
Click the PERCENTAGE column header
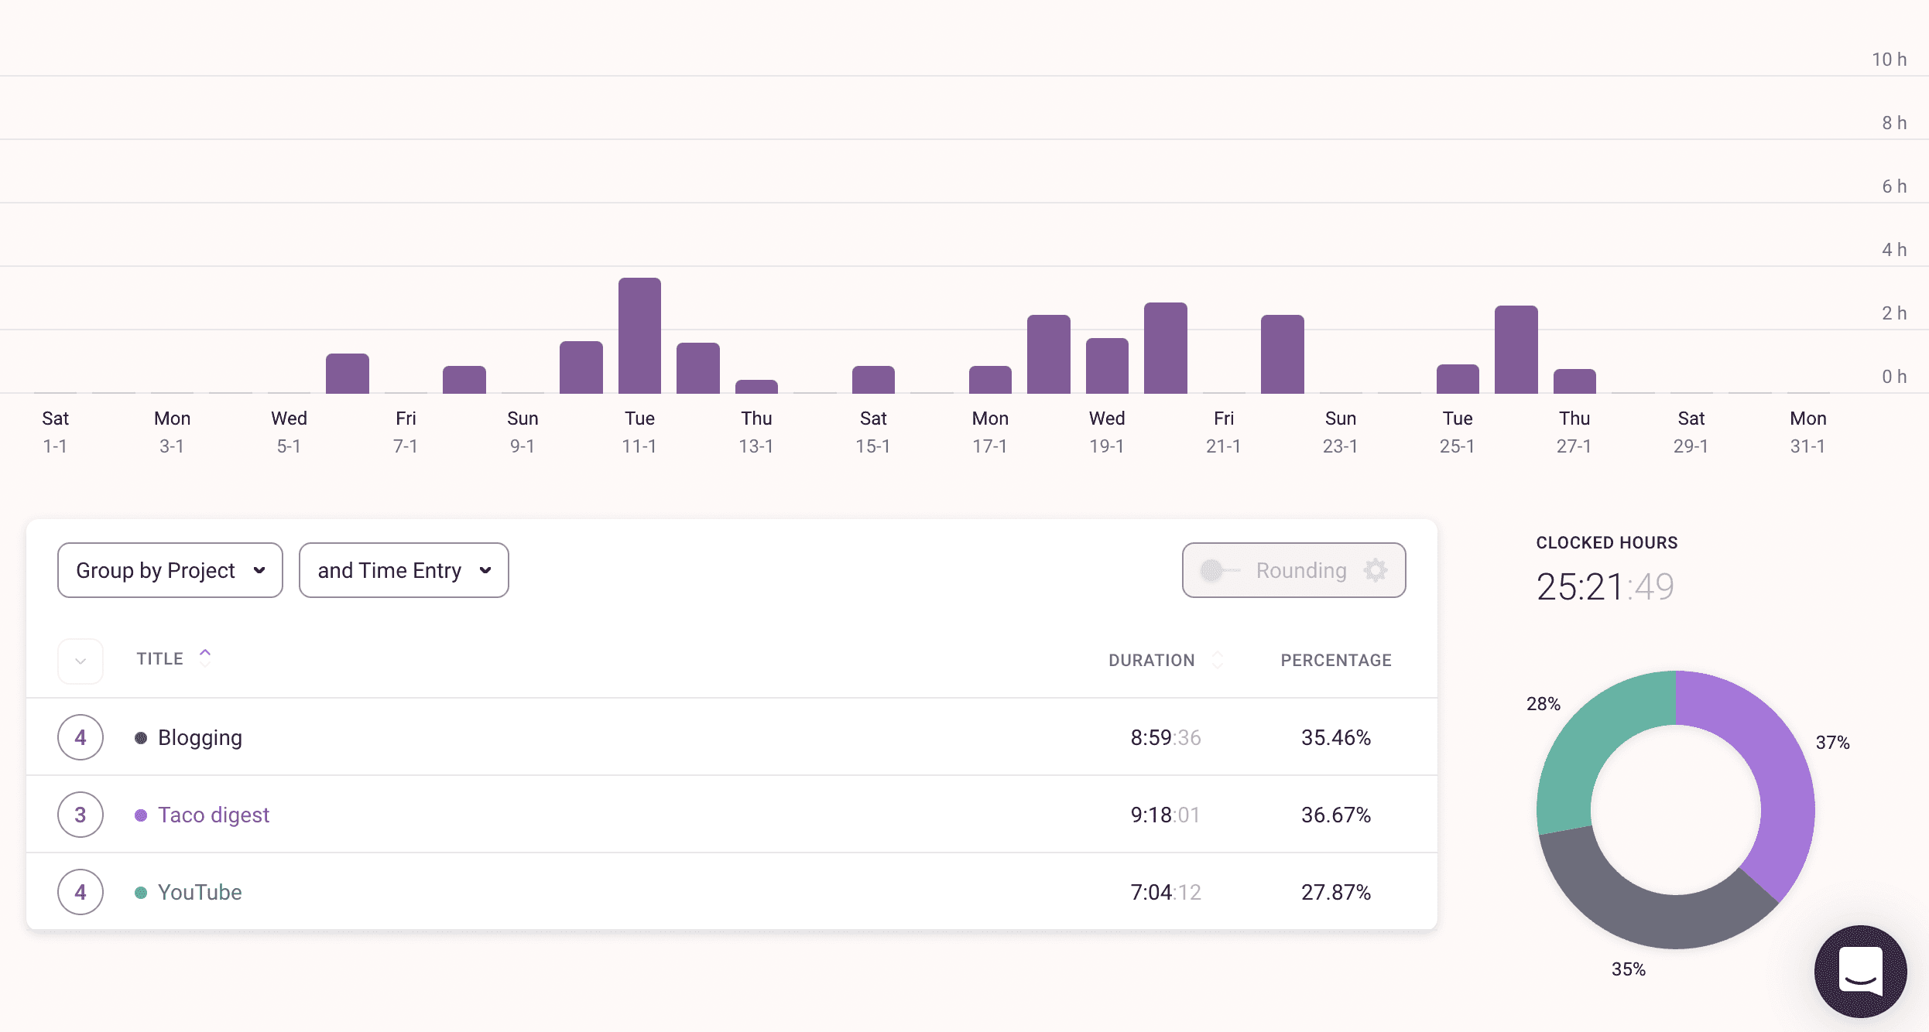tap(1337, 660)
